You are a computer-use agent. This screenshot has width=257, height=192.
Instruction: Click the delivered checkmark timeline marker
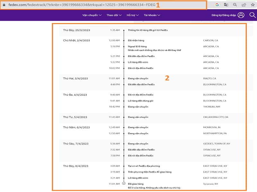124,184
